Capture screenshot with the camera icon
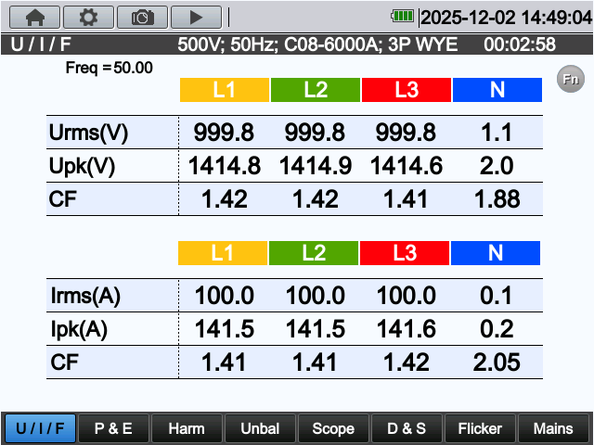Viewport: 594px width, 445px height. click(x=142, y=16)
